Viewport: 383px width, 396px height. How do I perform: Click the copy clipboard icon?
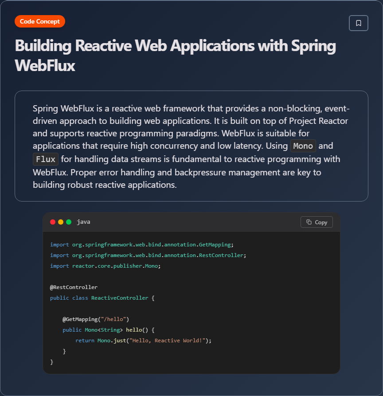(309, 222)
